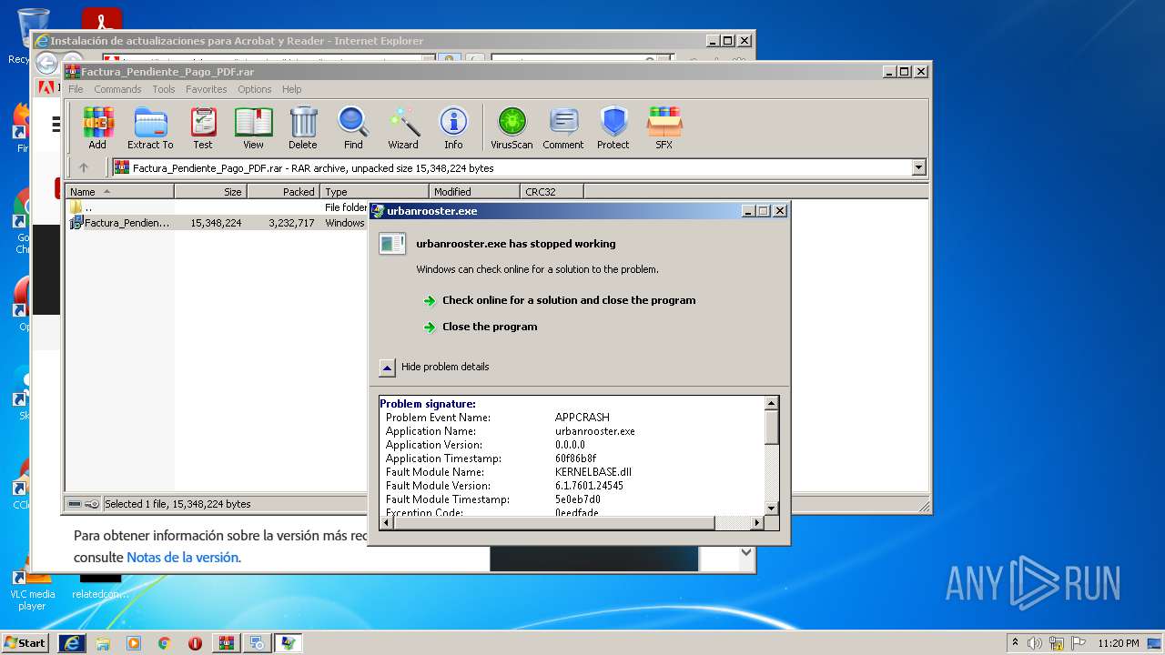Show hidden tray icons arrow

pyautogui.click(x=1015, y=643)
